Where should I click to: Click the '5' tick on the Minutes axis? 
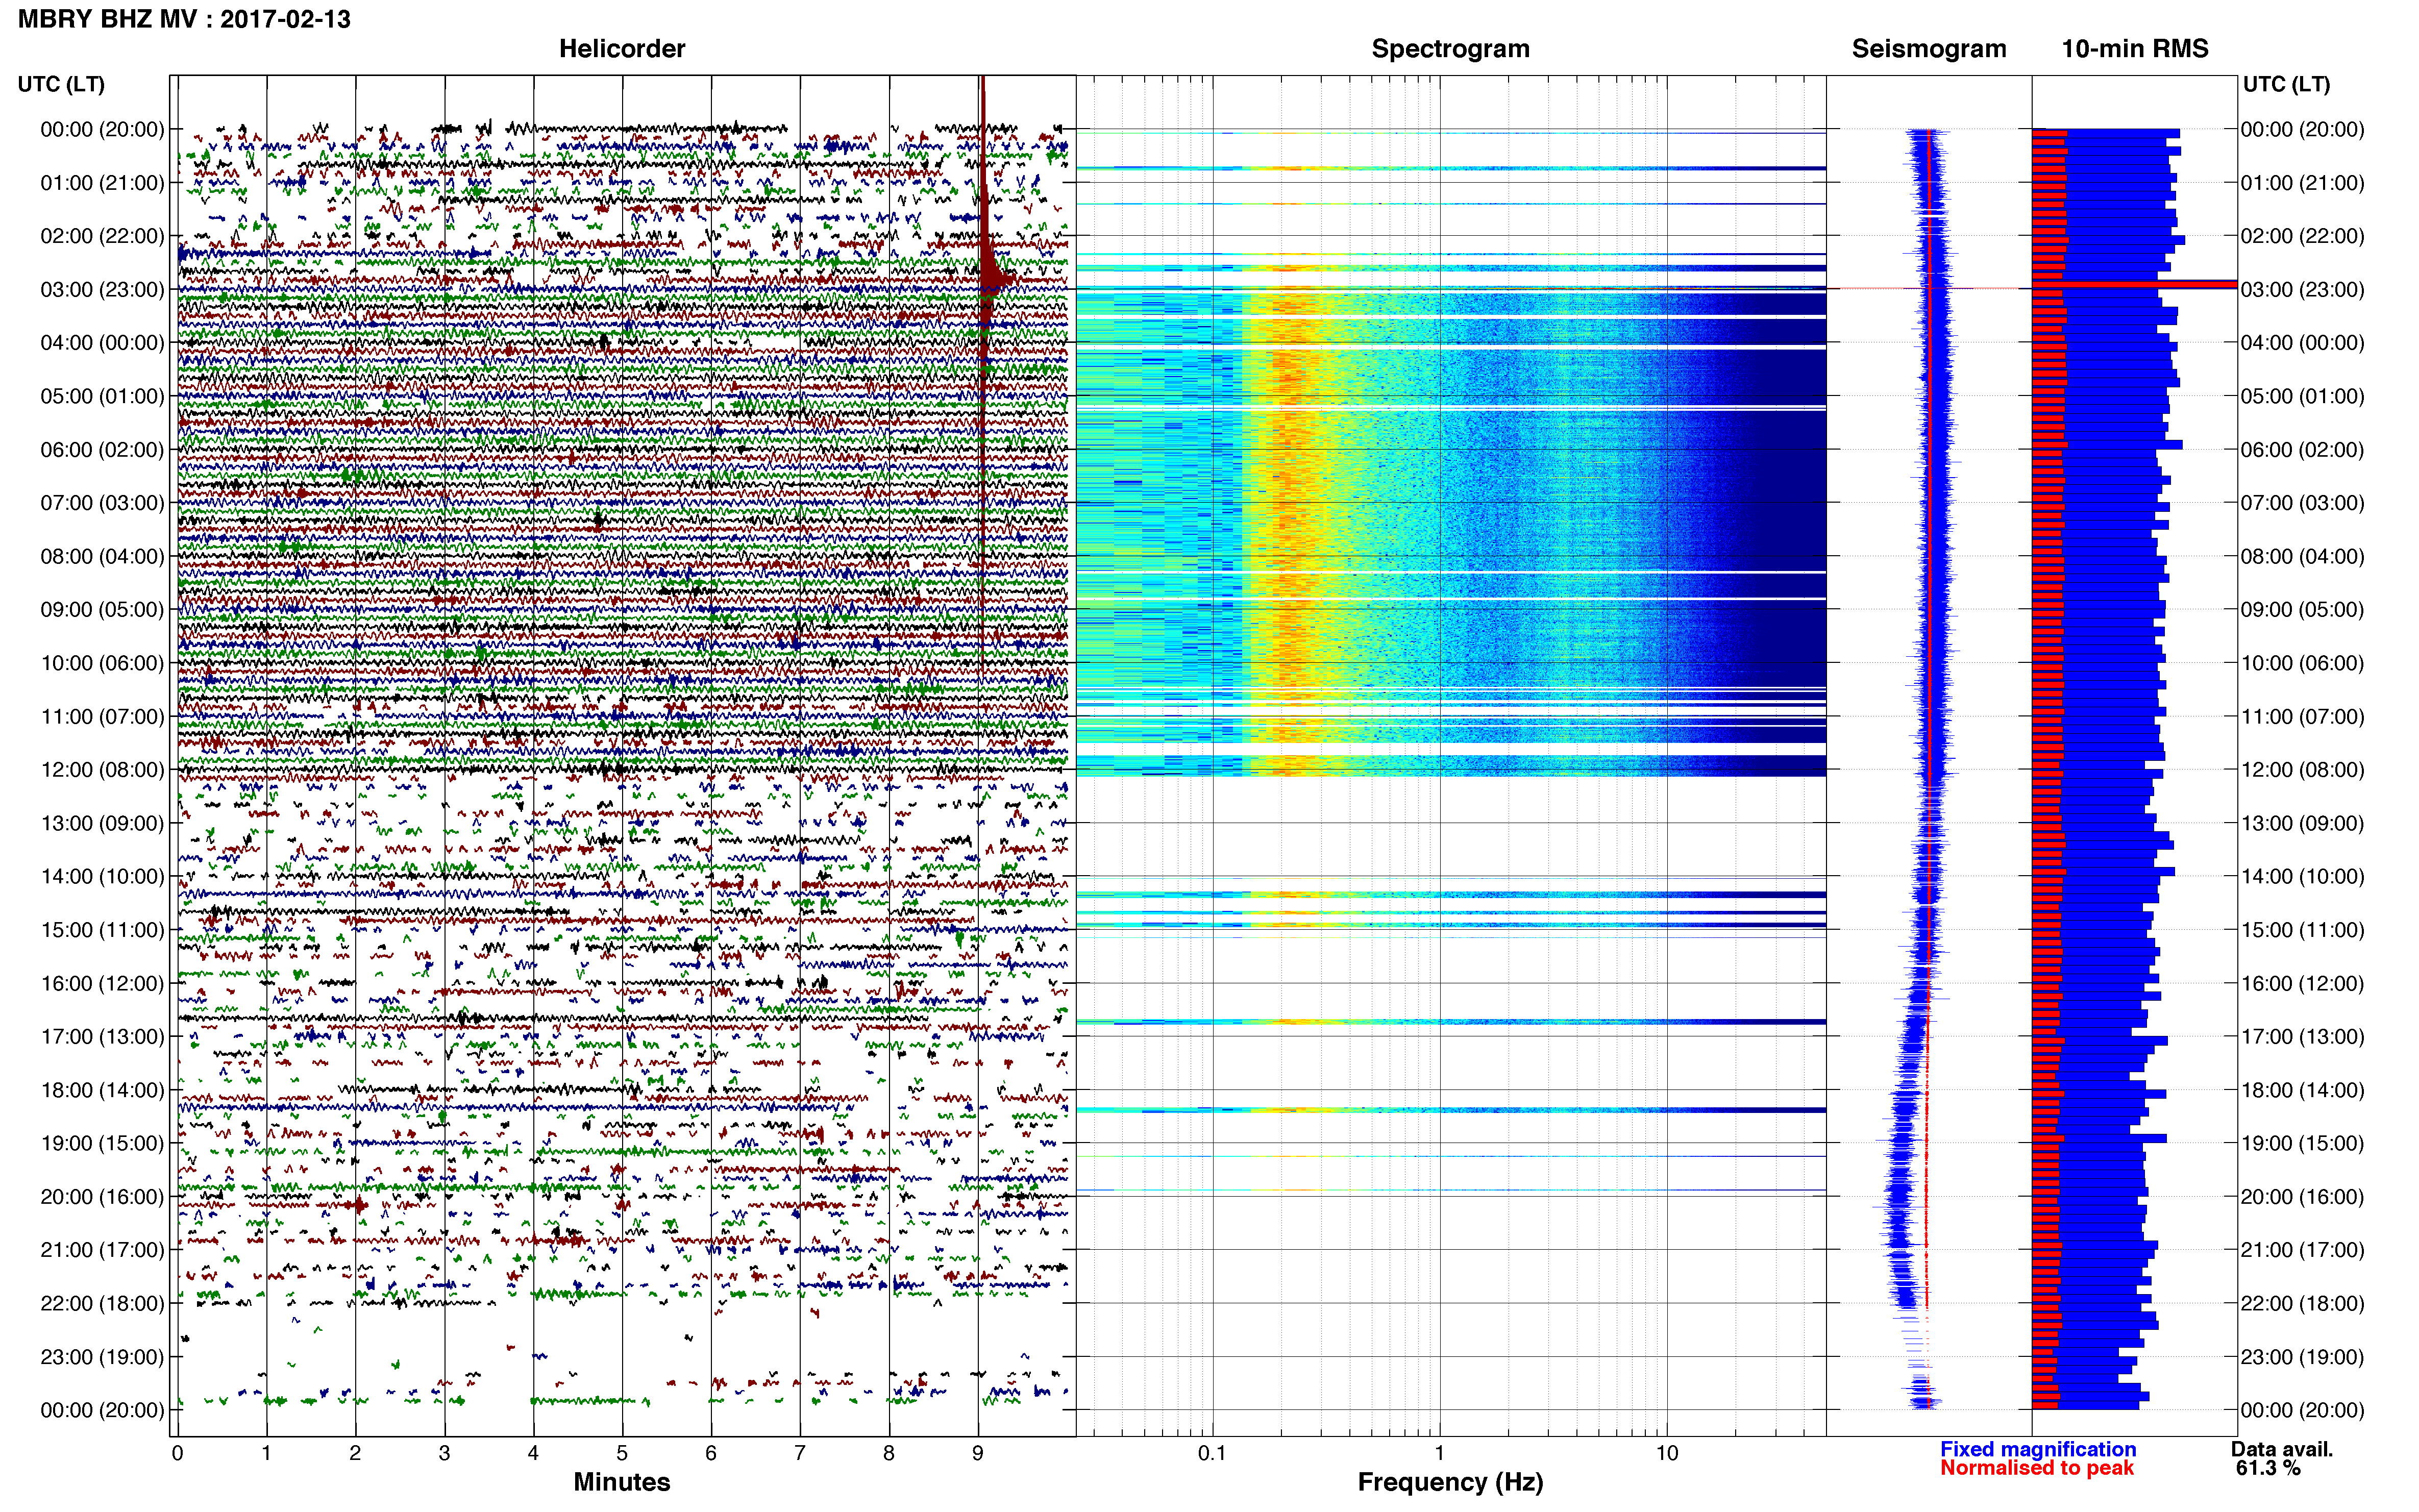pyautogui.click(x=622, y=1453)
